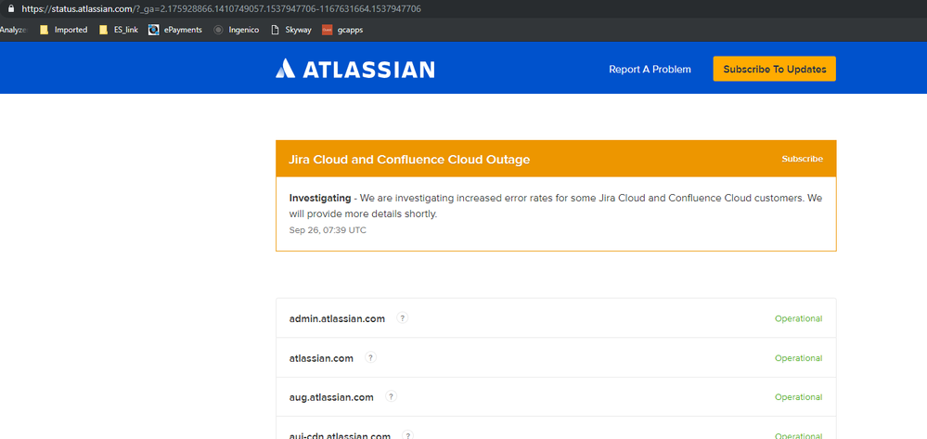Click the help icon next to aui-cdn.atlassian.com
This screenshot has width=927, height=439.
408,435
